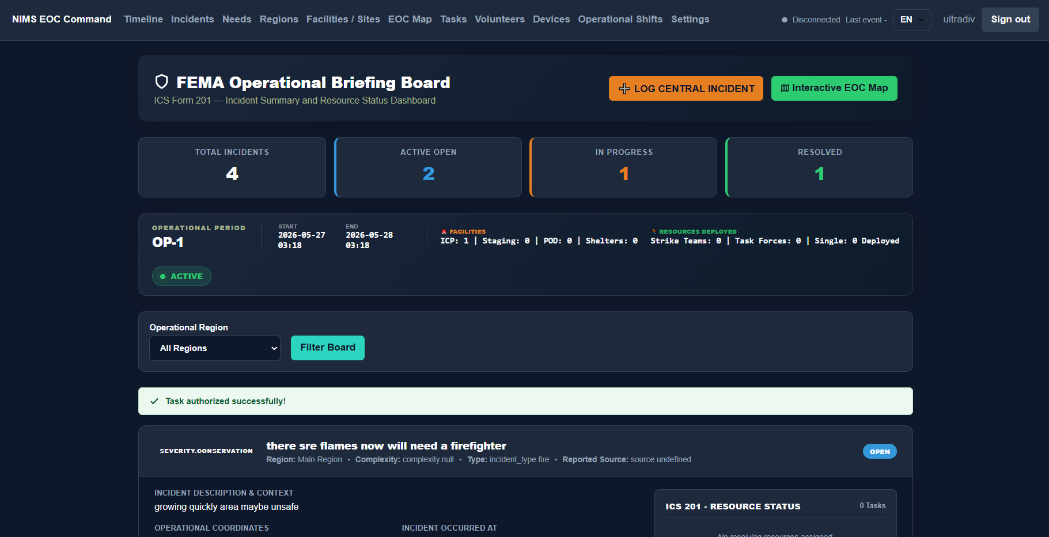
Task: Click the 'Last event -' status text
Action: coord(866,20)
